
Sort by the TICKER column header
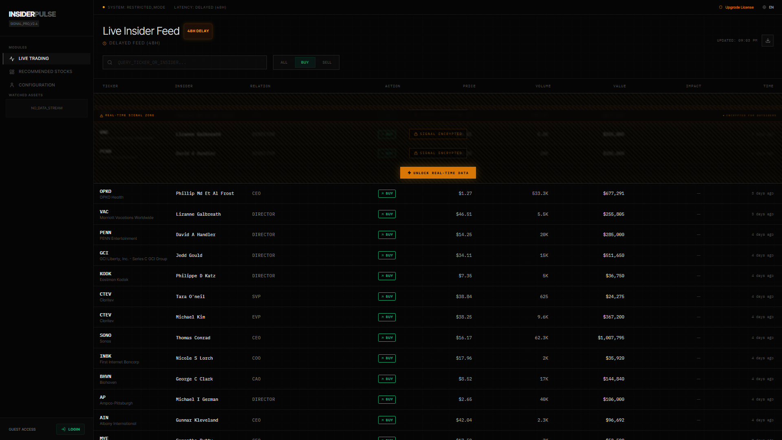[110, 86]
